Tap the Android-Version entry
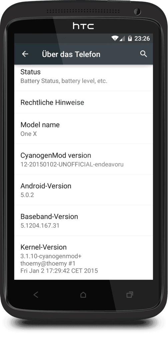The image size is (168, 360). (84, 190)
